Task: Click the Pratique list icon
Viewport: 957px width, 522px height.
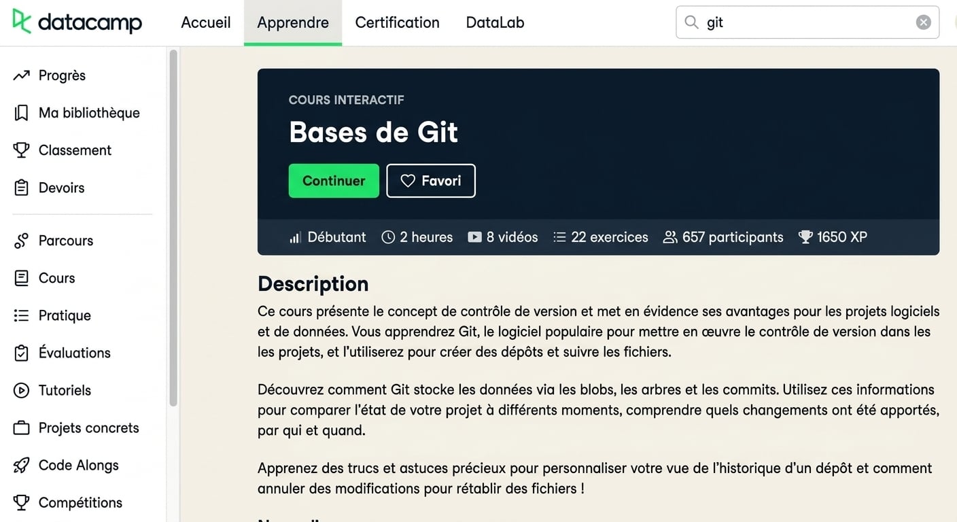Action: pos(22,315)
